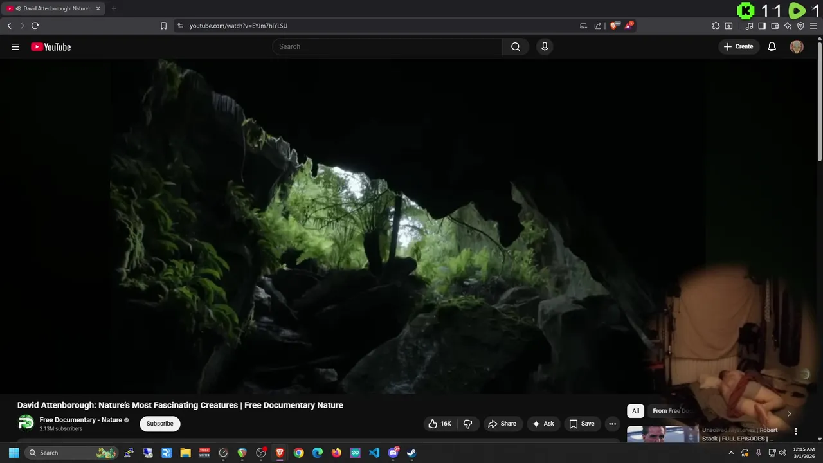The width and height of the screenshot is (823, 463).
Task: Click the taskbar volume speaker icon
Action: coord(782,453)
